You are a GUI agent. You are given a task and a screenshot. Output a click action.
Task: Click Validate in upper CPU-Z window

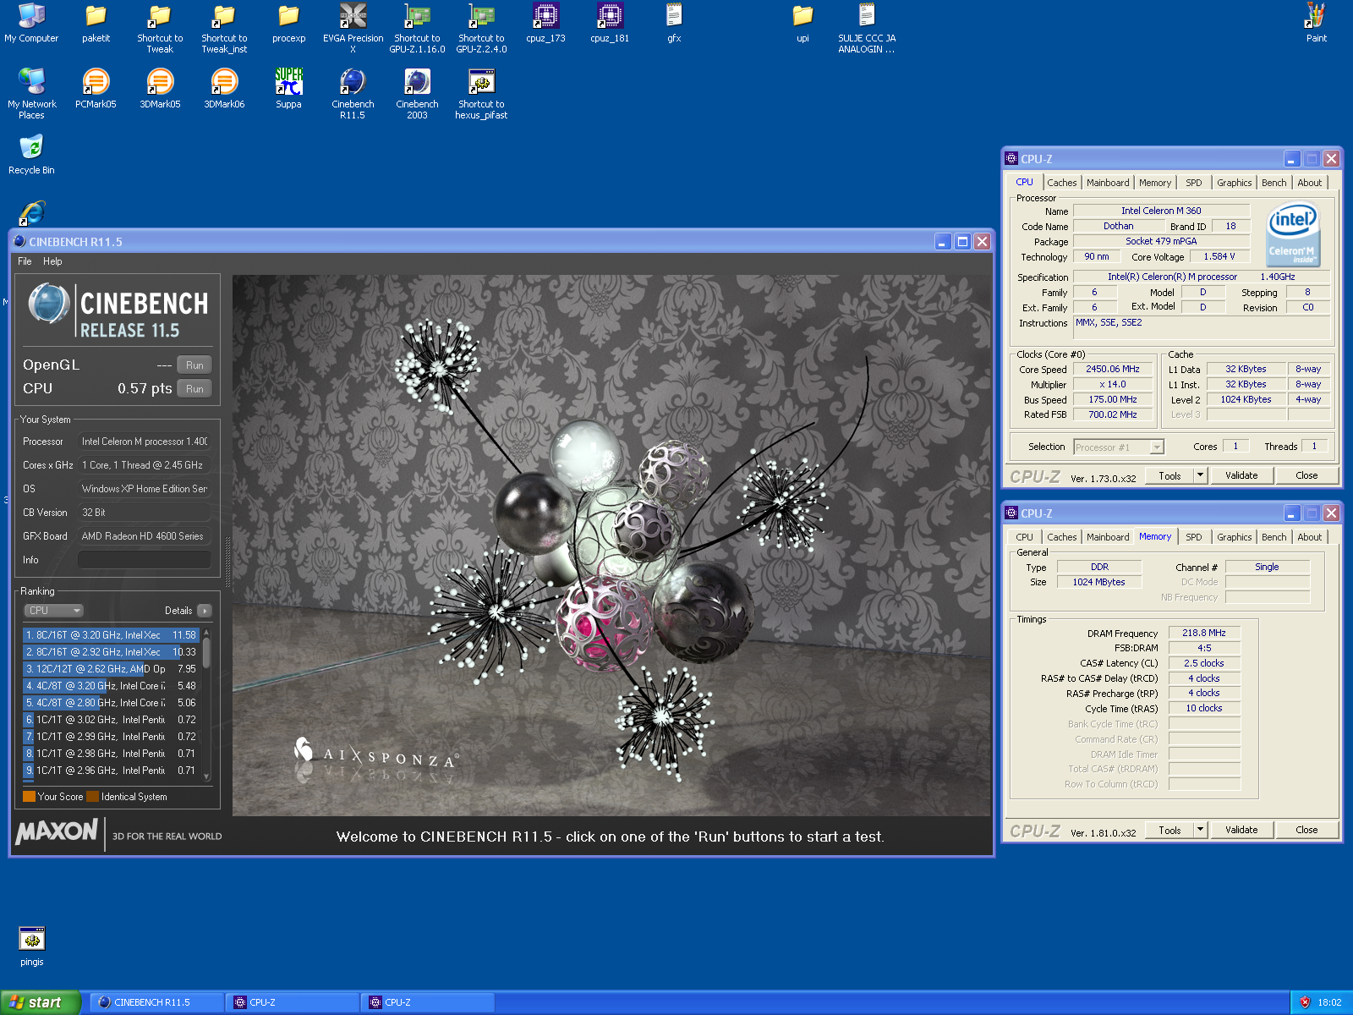click(1241, 476)
